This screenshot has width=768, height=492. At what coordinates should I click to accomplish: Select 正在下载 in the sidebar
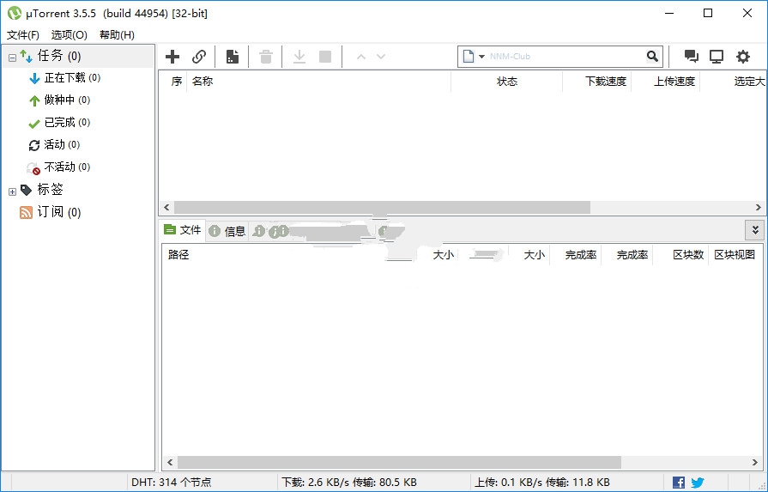click(64, 78)
